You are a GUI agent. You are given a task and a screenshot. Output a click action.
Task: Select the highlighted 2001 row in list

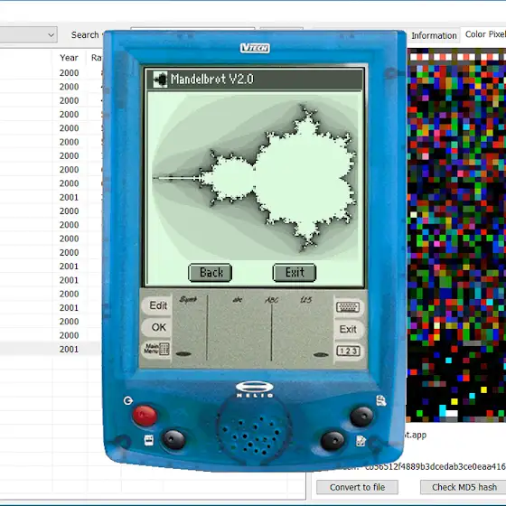click(x=52, y=349)
